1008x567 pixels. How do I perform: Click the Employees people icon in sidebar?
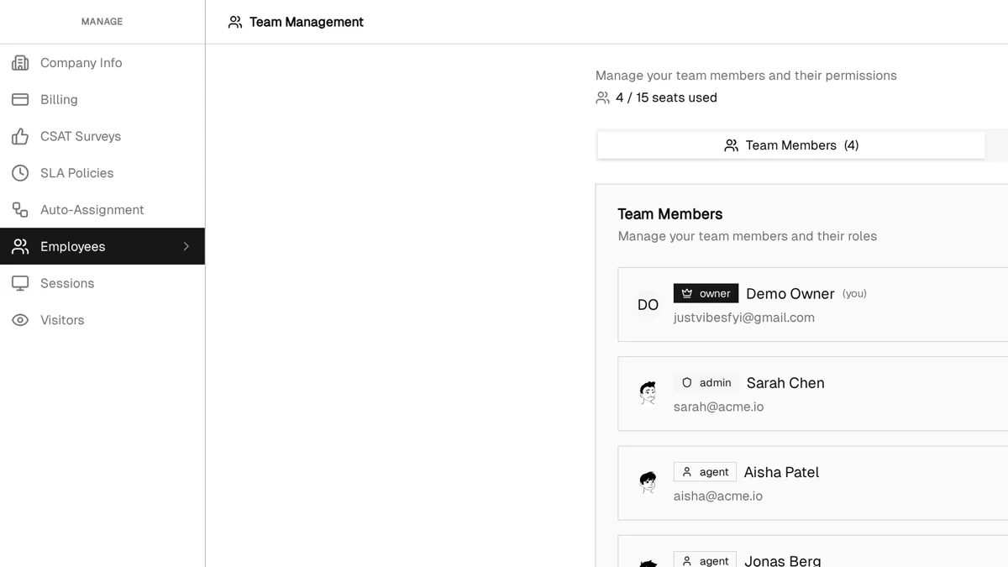(20, 246)
